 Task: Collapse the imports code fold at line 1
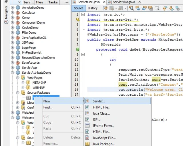(83, 15)
